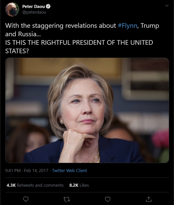Image resolution: width=174 pixels, height=205 pixels.
Task: Click the Peter Daou display name
Action: click(34, 6)
